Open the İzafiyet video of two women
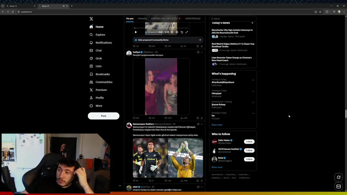347x195 pixels. tap(161, 86)
